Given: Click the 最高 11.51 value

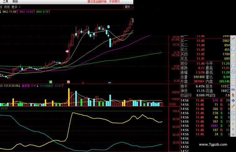Looking at the screenshot, I should coord(226,68).
